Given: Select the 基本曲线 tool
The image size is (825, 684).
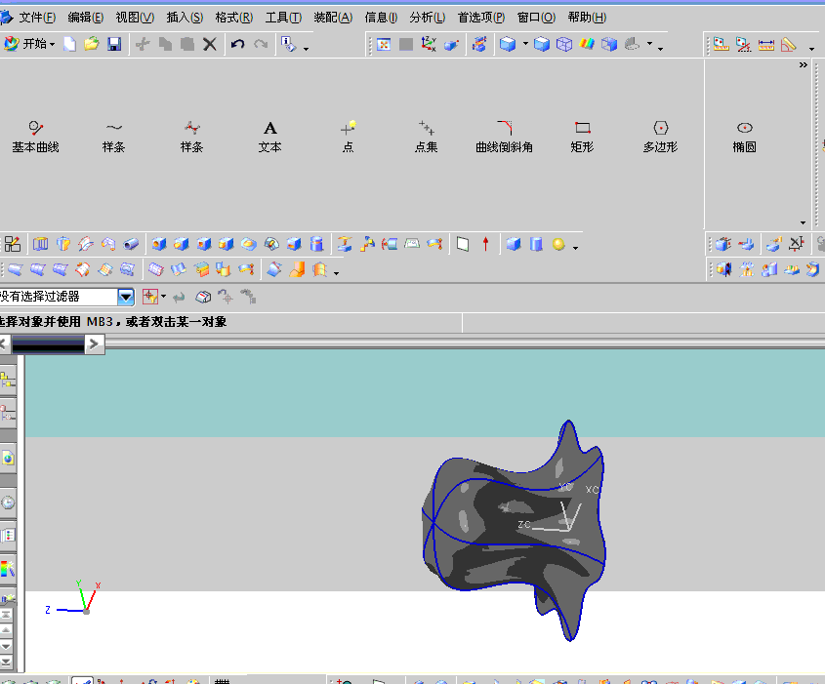Looking at the screenshot, I should point(35,137).
